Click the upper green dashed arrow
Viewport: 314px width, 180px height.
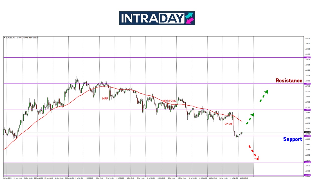[264, 96]
